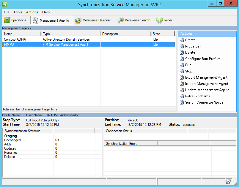Click the icon beside the Properties action
239x187 pixels.
click(182, 46)
